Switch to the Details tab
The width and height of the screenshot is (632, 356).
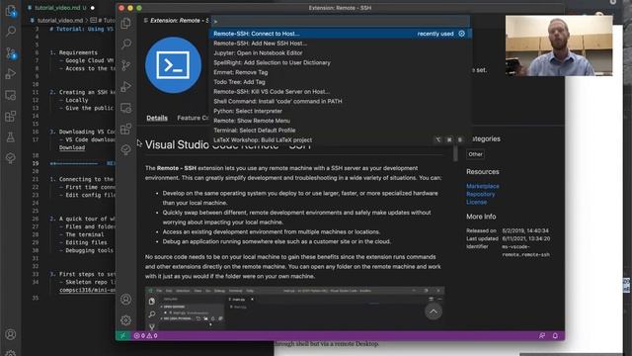tap(157, 118)
